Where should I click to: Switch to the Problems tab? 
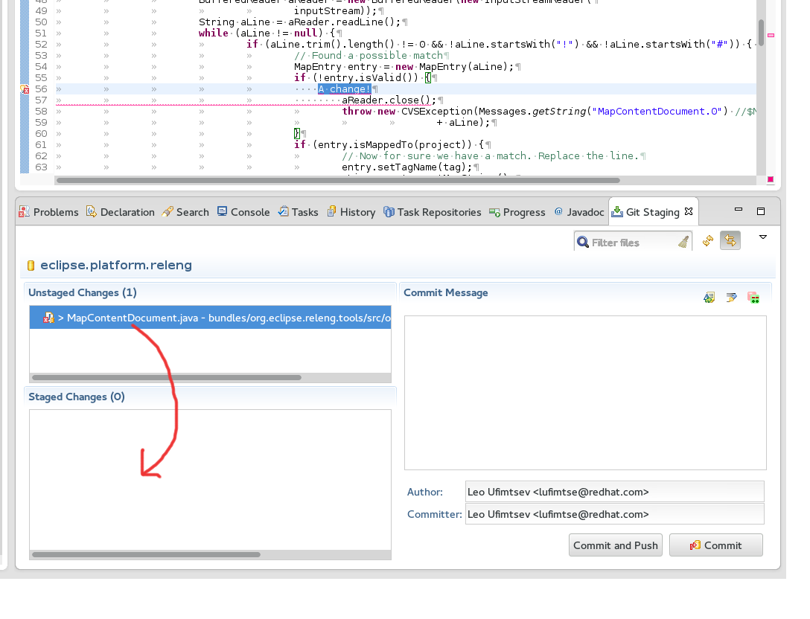(48, 212)
